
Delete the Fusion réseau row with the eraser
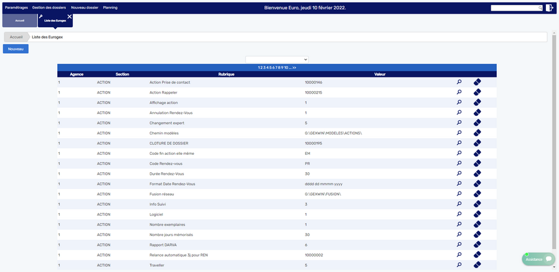pos(478,194)
